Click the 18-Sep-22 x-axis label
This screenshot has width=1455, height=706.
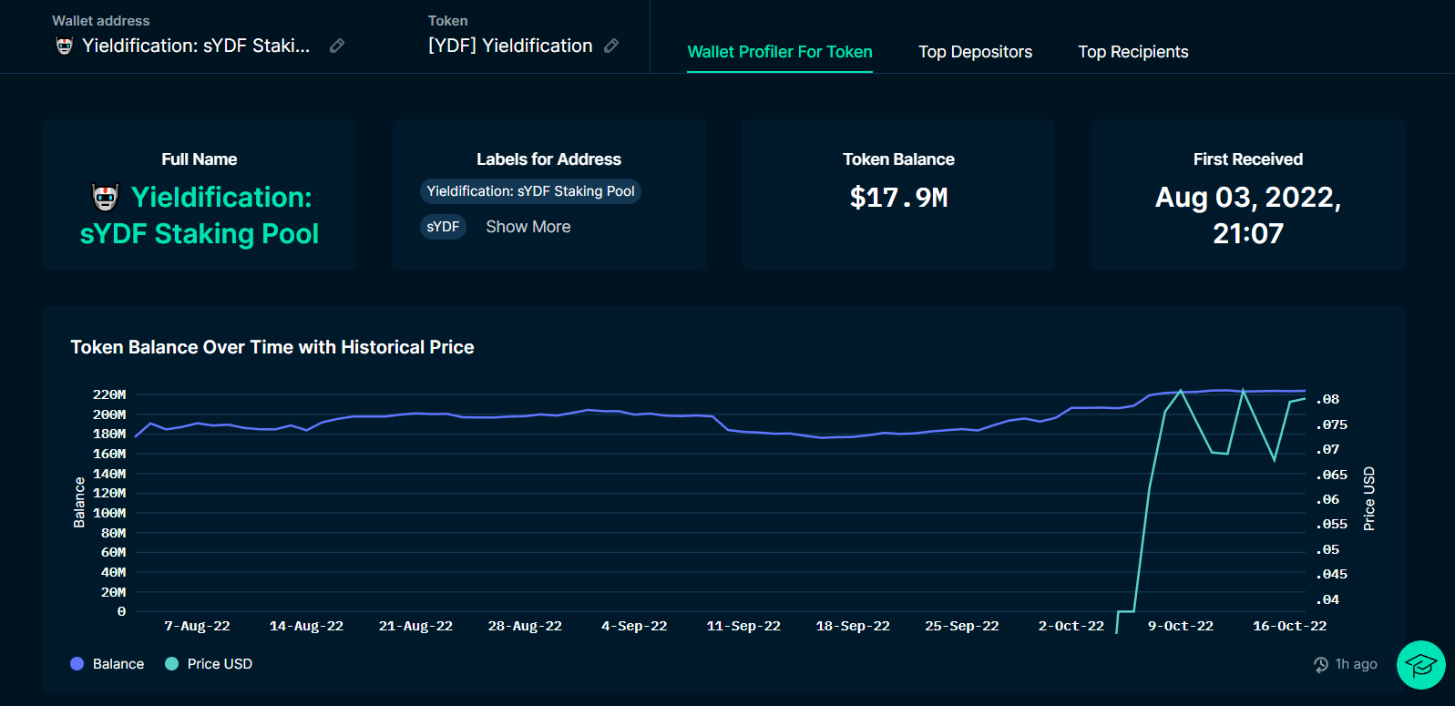[x=853, y=626]
